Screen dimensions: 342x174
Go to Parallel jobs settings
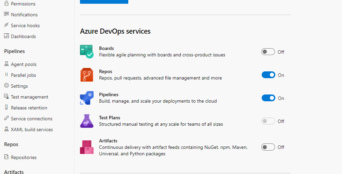tap(23, 75)
